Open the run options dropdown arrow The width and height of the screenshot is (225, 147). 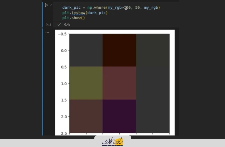(51, 5)
